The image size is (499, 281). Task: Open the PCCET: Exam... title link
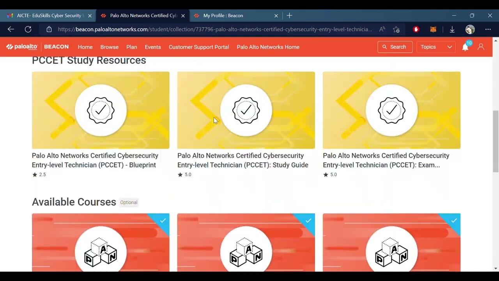[x=386, y=160]
